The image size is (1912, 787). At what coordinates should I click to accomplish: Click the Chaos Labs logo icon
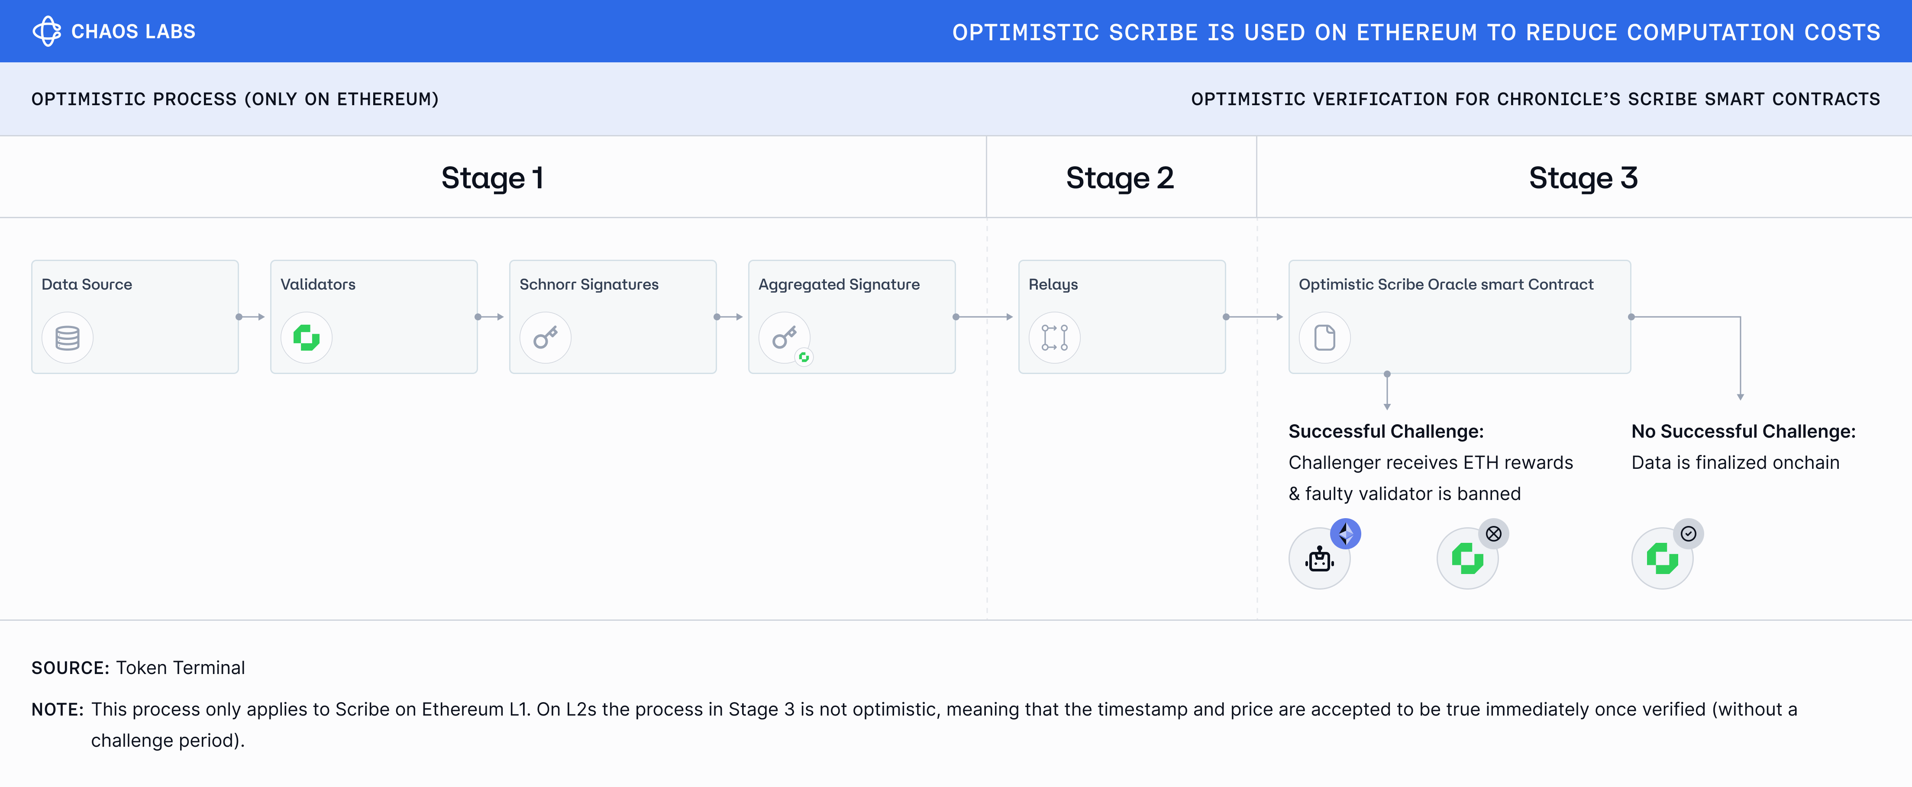coord(47,31)
